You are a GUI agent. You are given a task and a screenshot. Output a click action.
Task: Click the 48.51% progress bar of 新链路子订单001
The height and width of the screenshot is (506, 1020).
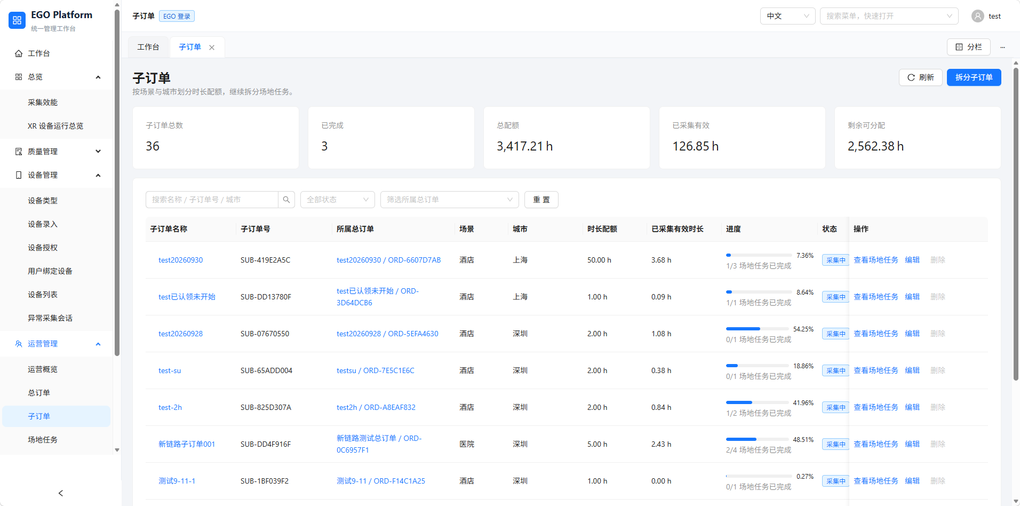click(758, 439)
